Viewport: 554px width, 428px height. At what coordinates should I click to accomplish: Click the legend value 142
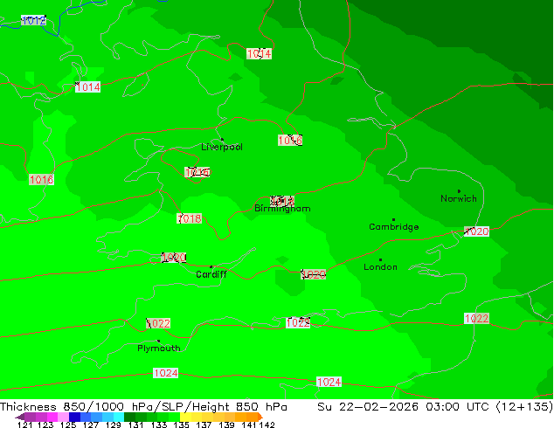(x=267, y=425)
